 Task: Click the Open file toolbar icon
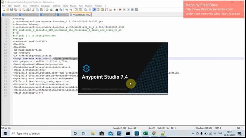7,10
